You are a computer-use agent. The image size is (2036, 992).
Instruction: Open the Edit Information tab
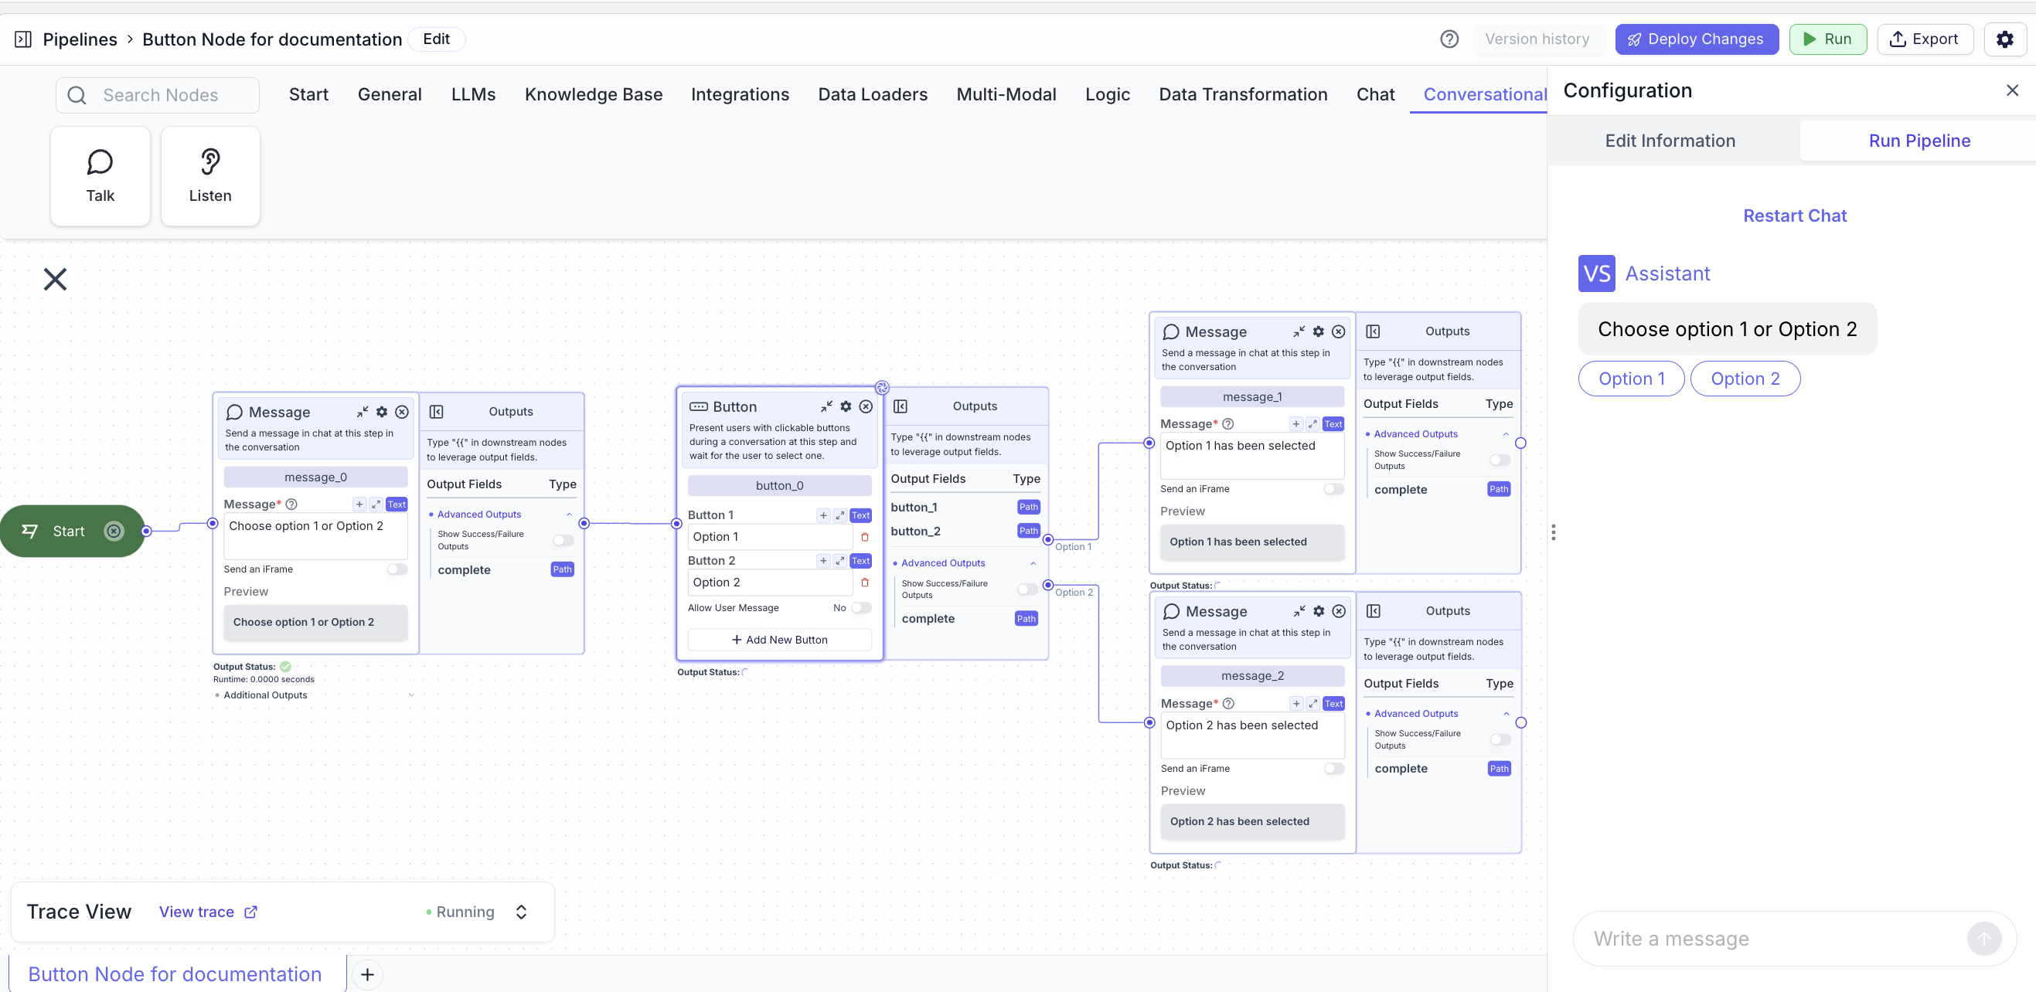pos(1670,141)
